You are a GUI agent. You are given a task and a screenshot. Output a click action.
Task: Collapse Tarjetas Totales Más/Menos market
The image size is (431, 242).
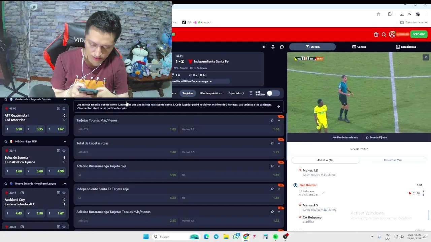279,120
